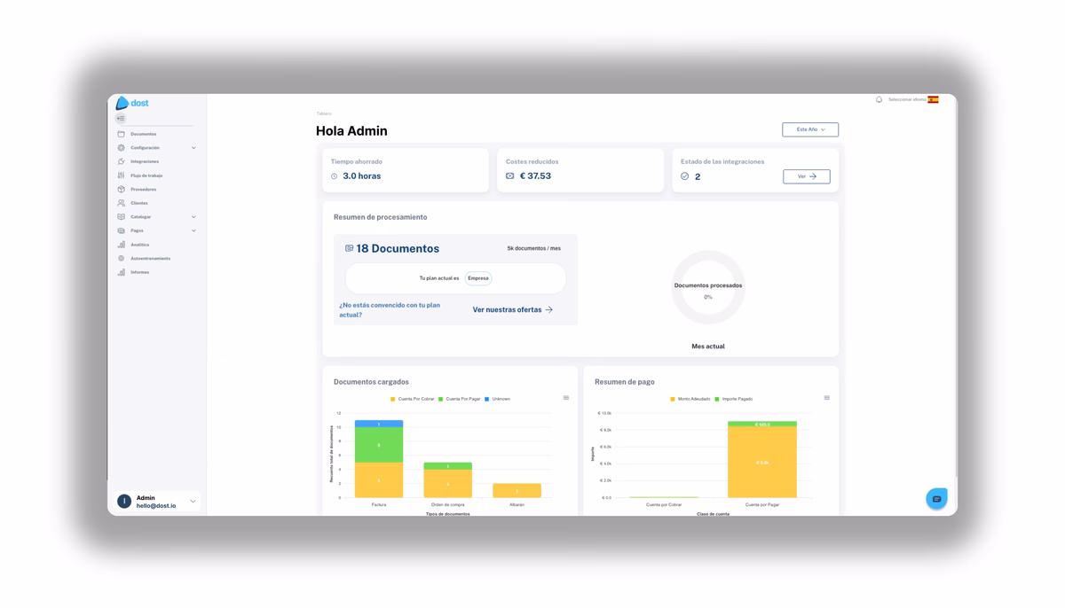1065x608 pixels.
Task: Click the dost logo
Action: pyautogui.click(x=132, y=103)
